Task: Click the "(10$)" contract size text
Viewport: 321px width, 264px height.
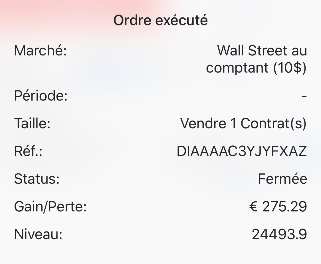Action: click(290, 68)
